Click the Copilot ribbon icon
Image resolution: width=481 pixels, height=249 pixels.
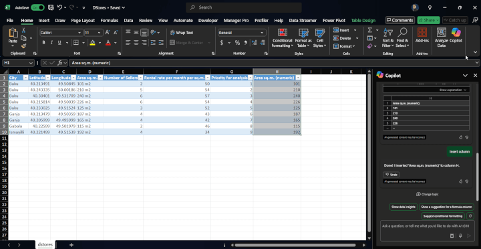click(456, 35)
